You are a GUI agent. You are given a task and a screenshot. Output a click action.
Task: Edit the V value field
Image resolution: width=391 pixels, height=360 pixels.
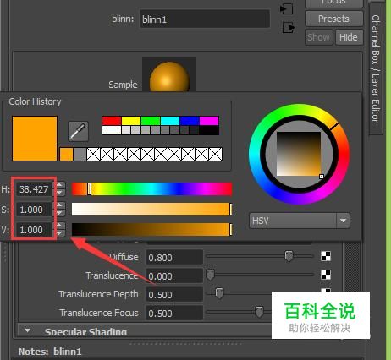35,230
